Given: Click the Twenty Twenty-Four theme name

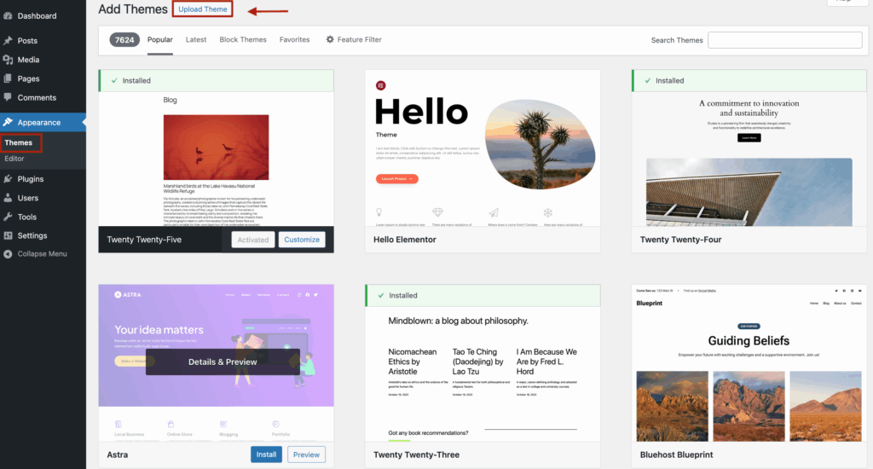Looking at the screenshot, I should click(681, 240).
